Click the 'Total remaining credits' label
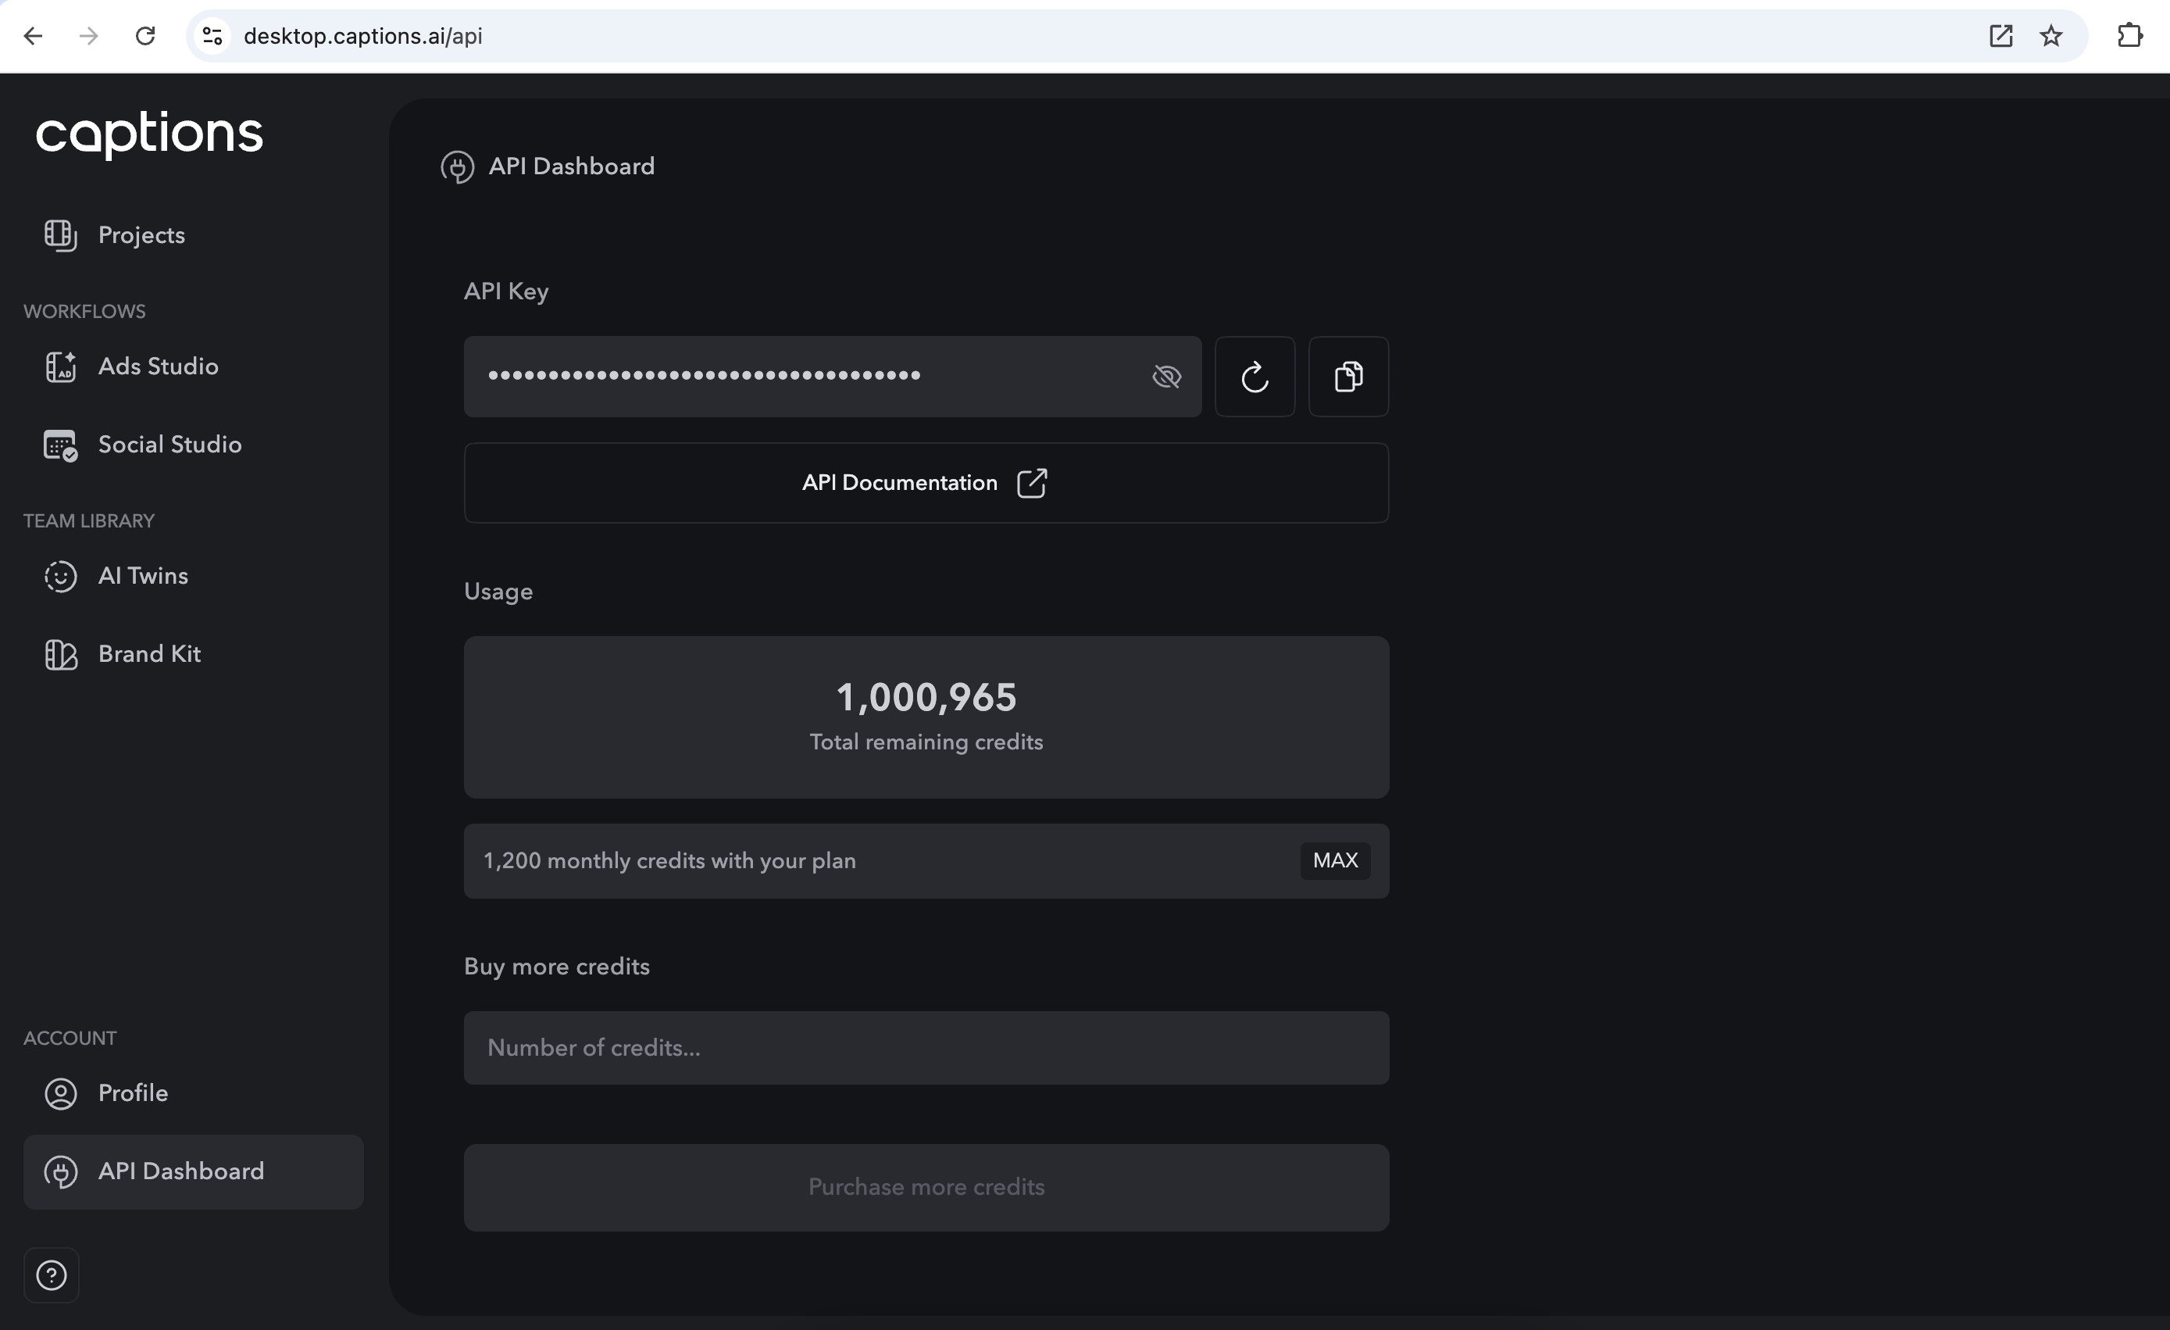The image size is (2170, 1330). pyautogui.click(x=926, y=742)
